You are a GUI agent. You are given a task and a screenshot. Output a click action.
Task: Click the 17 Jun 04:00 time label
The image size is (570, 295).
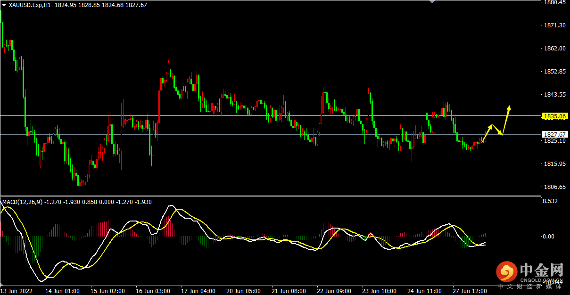coord(198,291)
